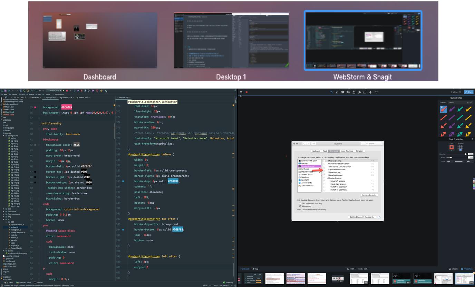This screenshot has height=287, width=475.
Task: Click the Search field in Keyboard window
Action: pyautogui.click(x=372, y=144)
